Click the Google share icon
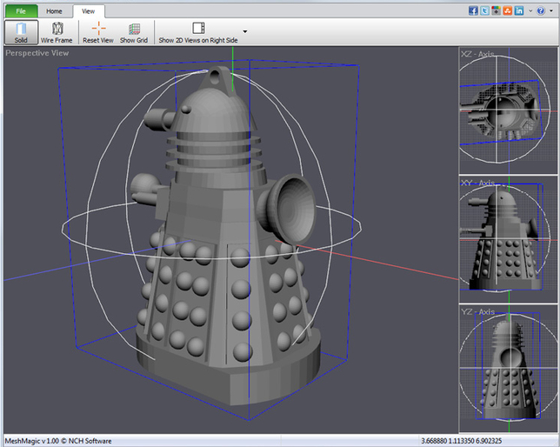The width and height of the screenshot is (560, 447). click(x=496, y=10)
